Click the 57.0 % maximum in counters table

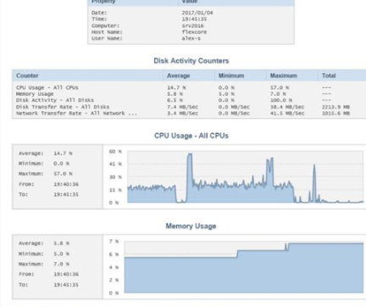tap(280, 87)
